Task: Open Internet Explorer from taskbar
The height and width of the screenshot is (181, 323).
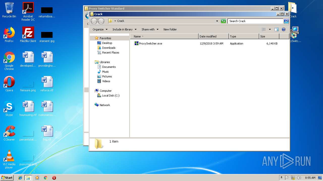Action: click(x=20, y=178)
